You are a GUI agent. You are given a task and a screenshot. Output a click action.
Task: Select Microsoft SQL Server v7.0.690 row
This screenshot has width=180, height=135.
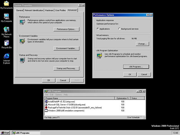95,105
